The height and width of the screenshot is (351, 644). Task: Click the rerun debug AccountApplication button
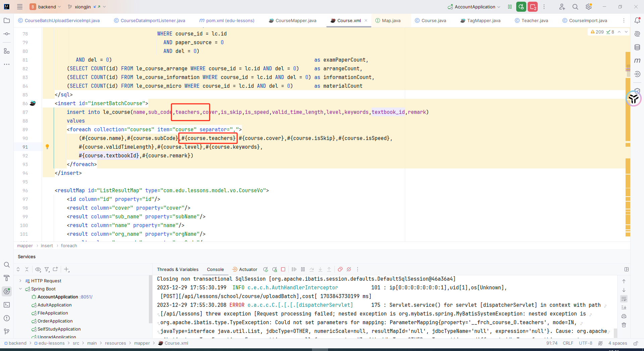pos(521,7)
